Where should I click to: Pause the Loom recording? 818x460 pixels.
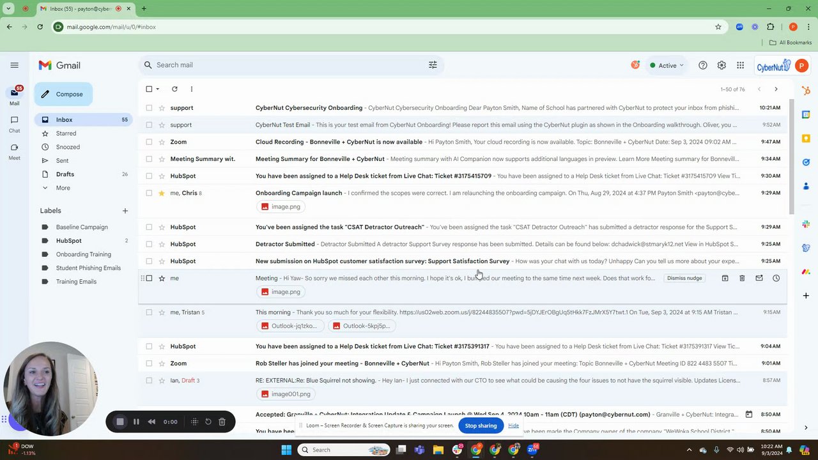pos(136,422)
